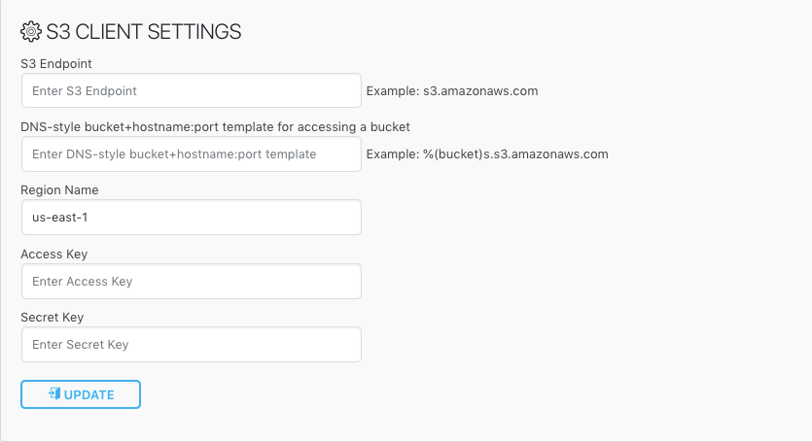Click the %(bucket)s.s3.amazonaws.com example text
Viewport: 812px width, 442px height.
487,154
